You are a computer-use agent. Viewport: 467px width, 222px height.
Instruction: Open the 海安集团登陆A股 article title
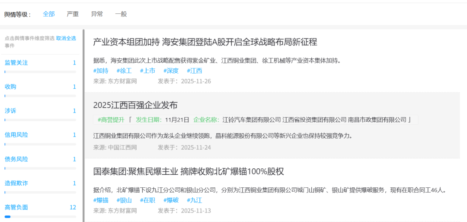coord(205,42)
